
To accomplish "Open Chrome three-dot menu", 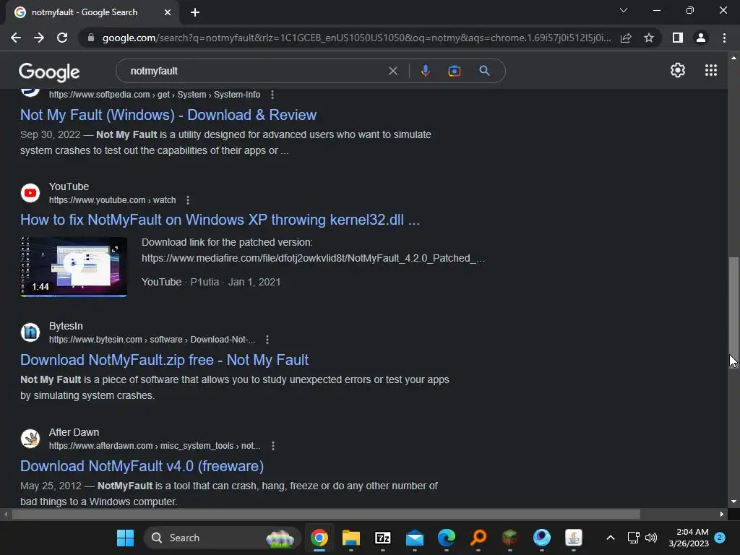I will coord(724,38).
